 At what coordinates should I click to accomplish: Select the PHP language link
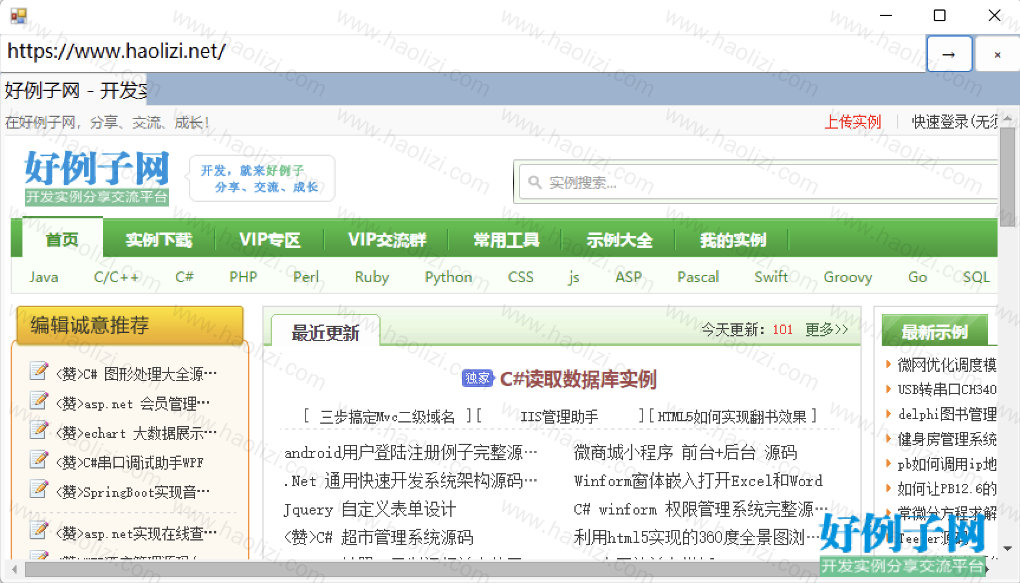pos(243,277)
